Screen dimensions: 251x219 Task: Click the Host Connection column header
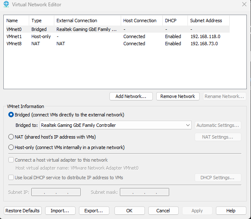tap(142, 21)
